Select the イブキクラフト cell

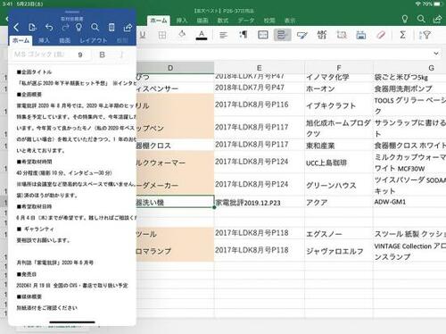(339, 105)
